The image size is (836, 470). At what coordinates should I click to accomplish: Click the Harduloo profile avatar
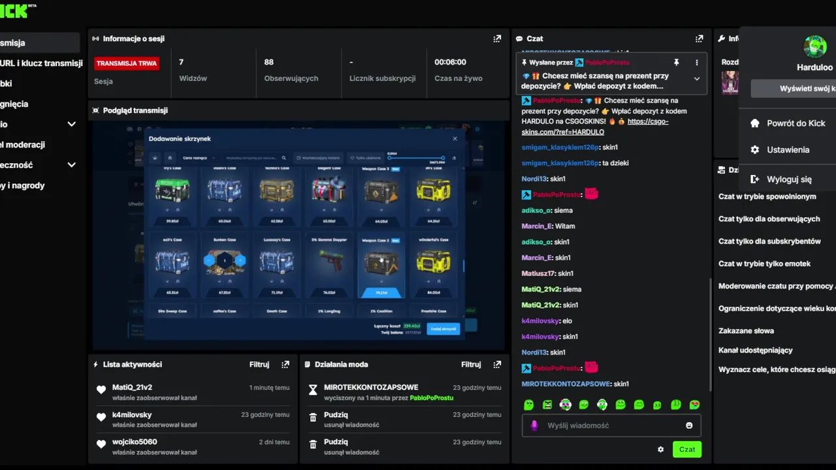coord(815,47)
